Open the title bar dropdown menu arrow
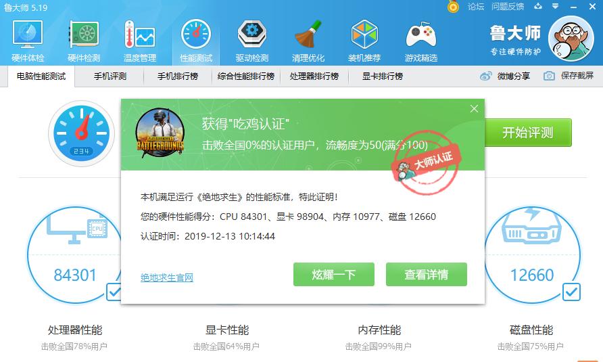This screenshot has width=603, height=362. coord(555,6)
